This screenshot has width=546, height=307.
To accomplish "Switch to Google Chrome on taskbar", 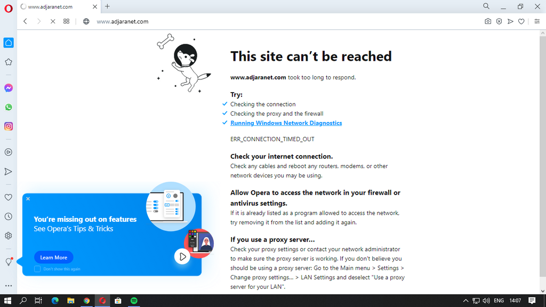I will (x=86, y=301).
